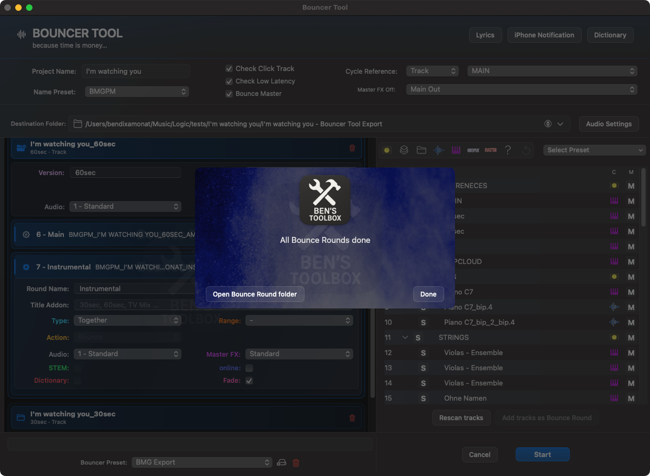Click the Project Name input field

click(136, 71)
